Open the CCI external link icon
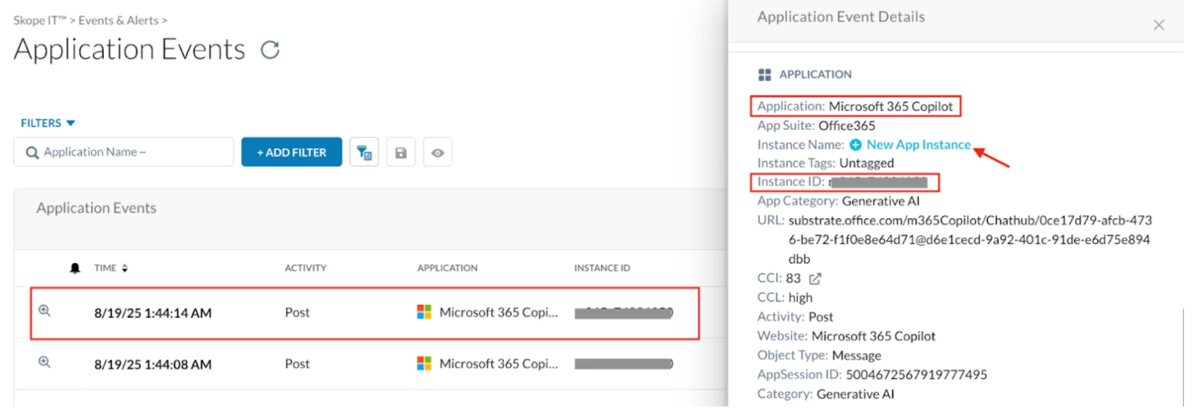Image resolution: width=1199 pixels, height=414 pixels. tap(815, 279)
